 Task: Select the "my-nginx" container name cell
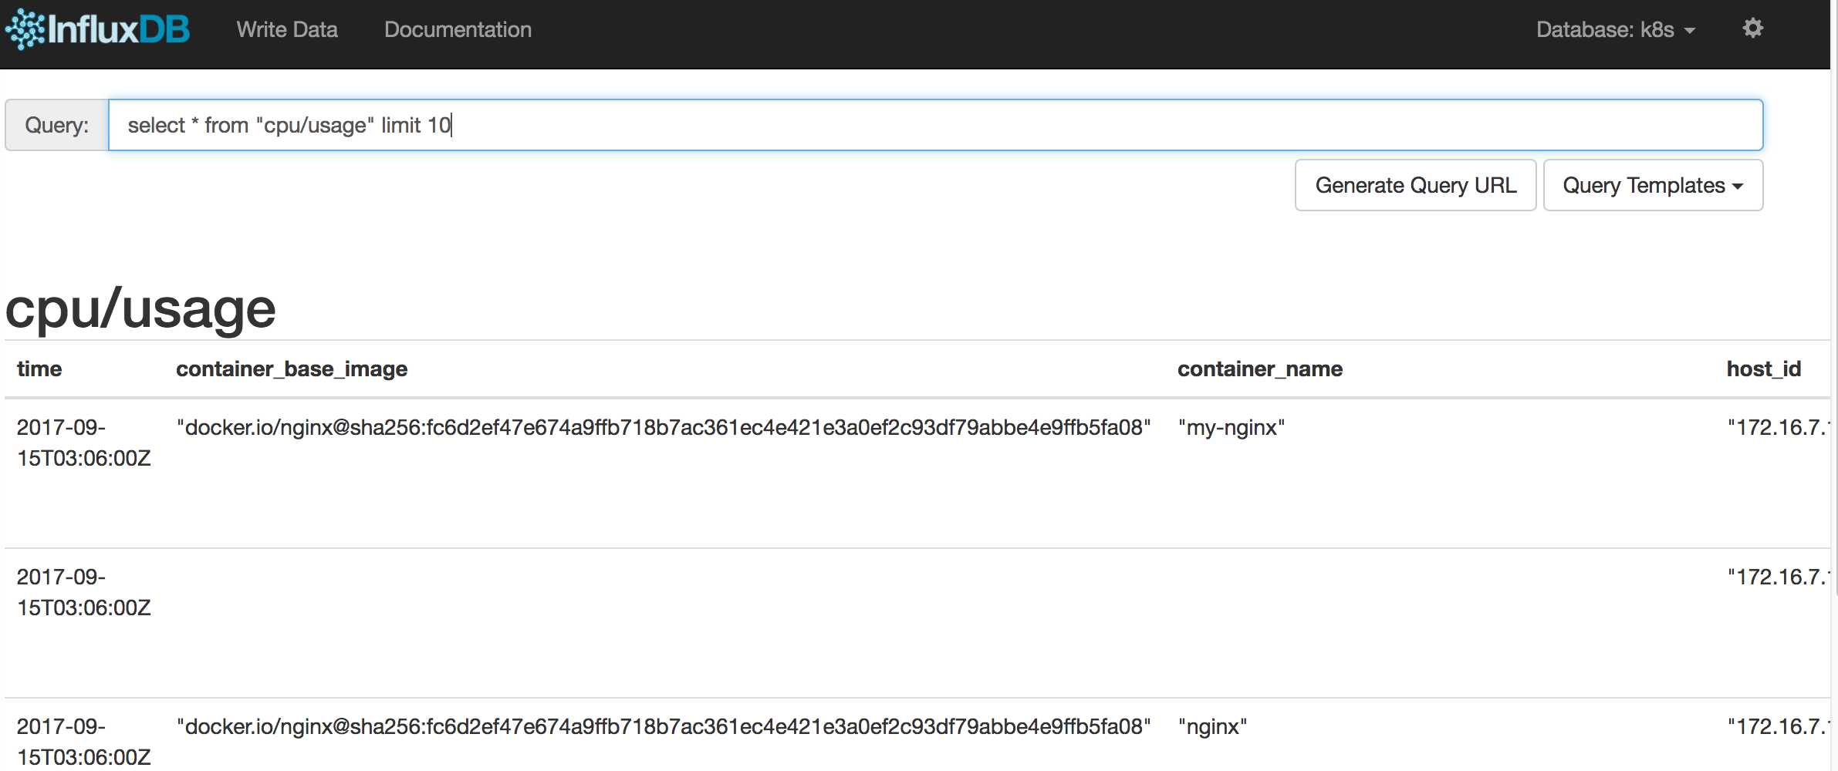coord(1232,427)
